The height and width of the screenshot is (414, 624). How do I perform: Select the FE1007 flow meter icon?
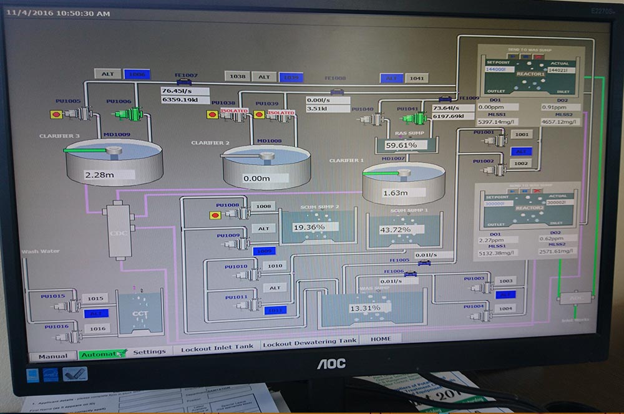[x=184, y=82]
